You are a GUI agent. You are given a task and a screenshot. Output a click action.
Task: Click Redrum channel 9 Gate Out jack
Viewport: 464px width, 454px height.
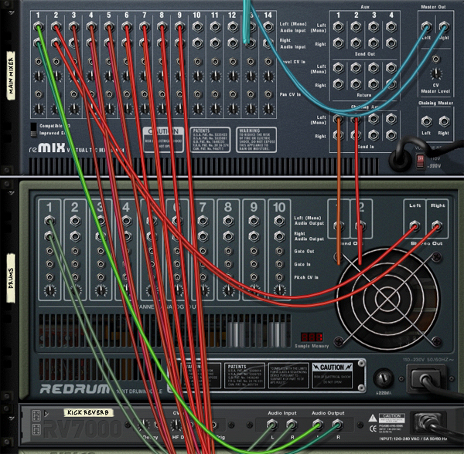pos(254,251)
